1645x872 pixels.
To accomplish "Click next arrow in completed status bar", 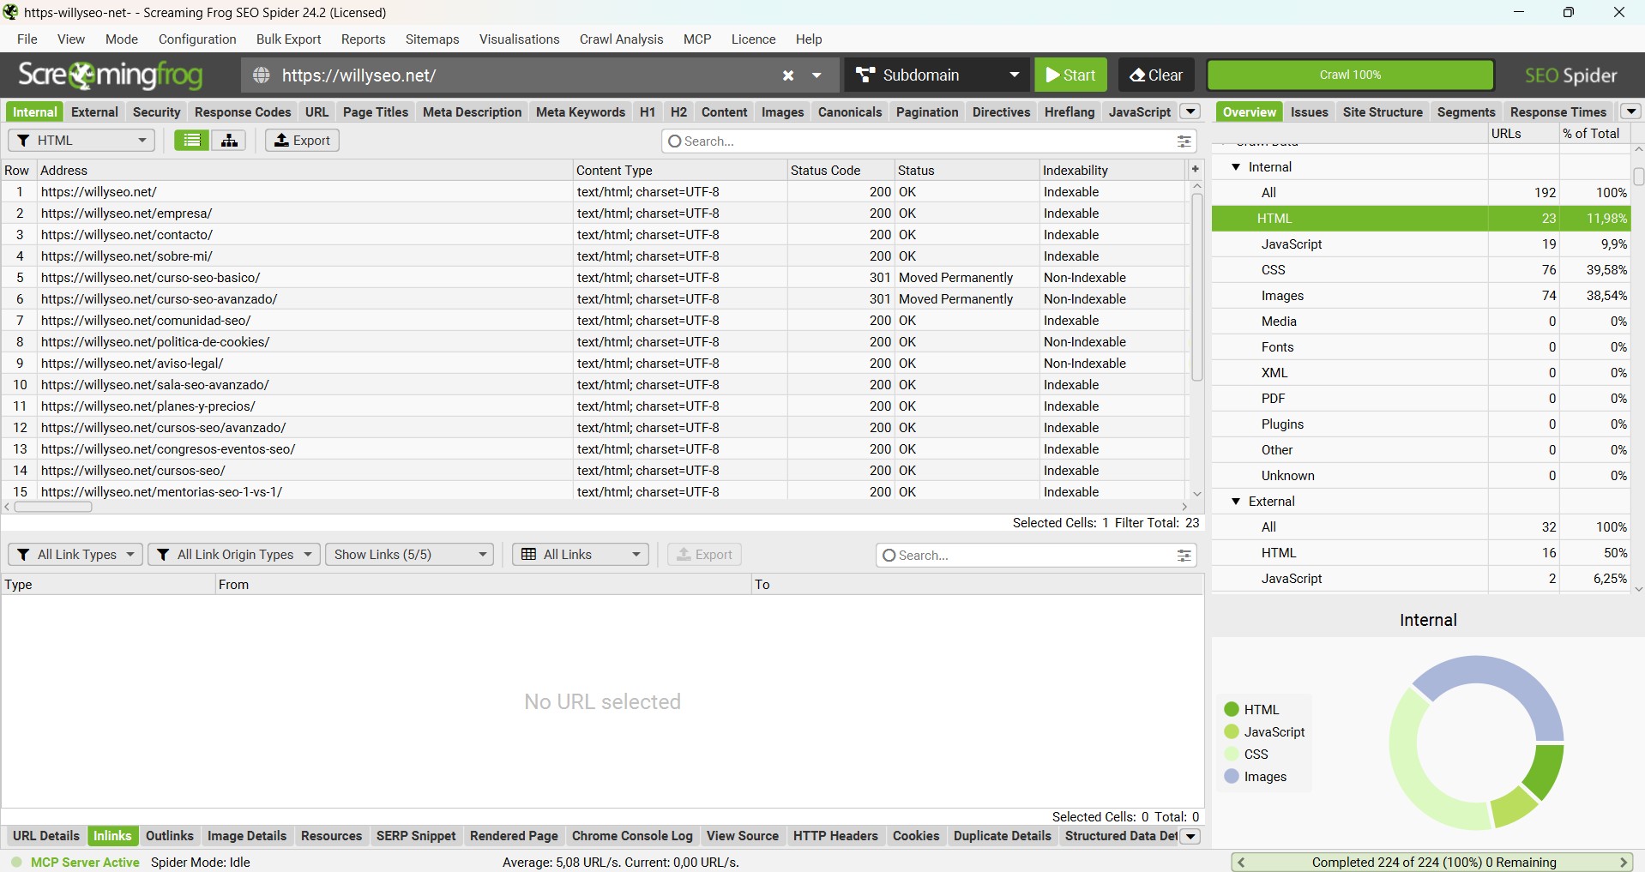I will (1623, 863).
